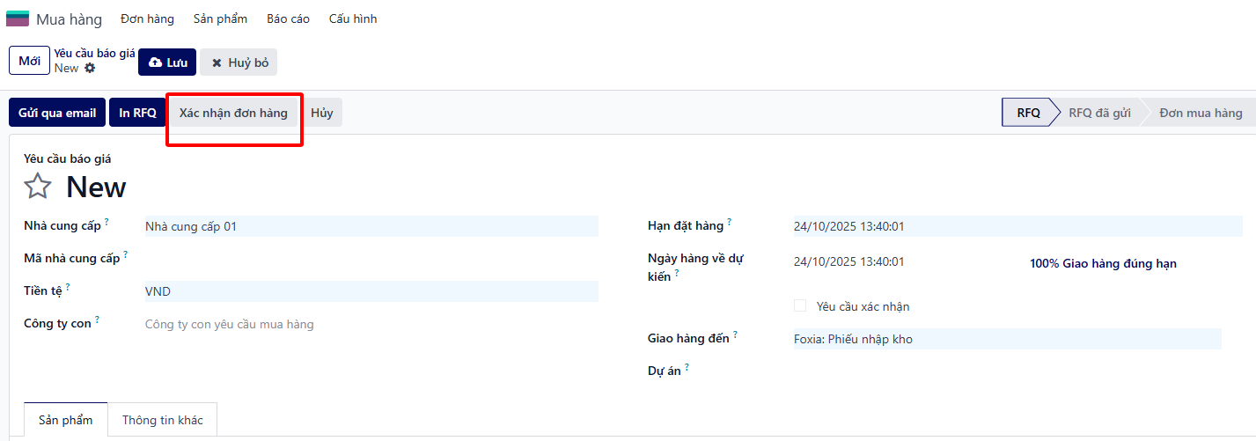Open the Báo cáo menu

tap(288, 18)
